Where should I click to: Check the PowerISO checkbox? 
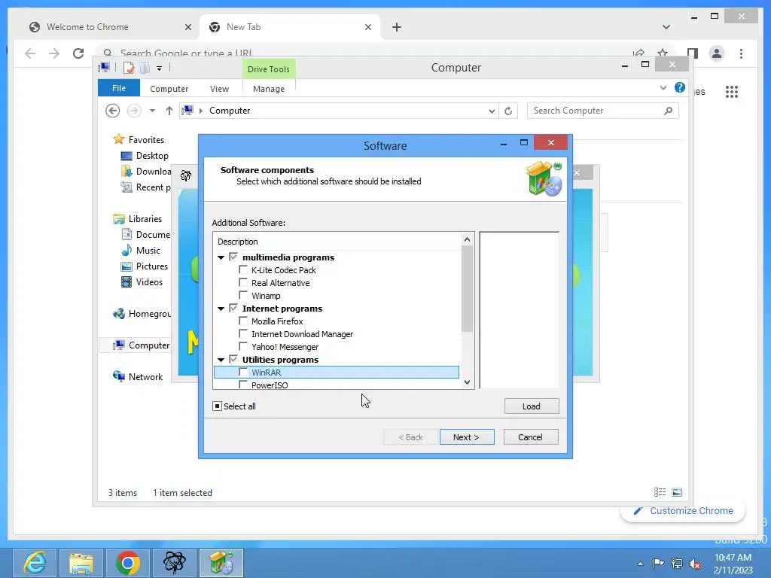tap(243, 385)
